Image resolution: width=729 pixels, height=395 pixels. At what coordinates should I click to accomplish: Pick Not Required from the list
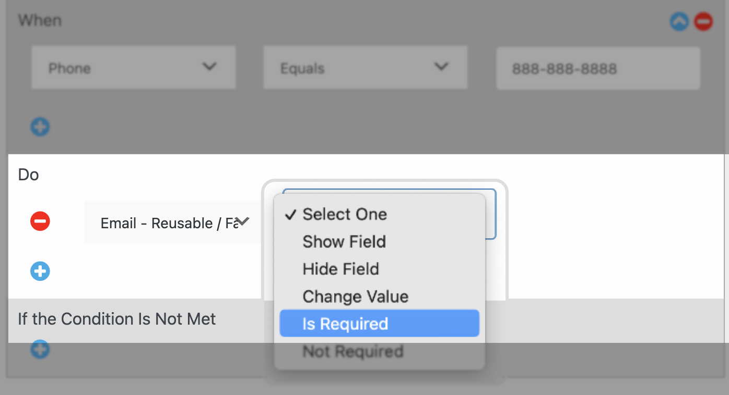(x=353, y=351)
